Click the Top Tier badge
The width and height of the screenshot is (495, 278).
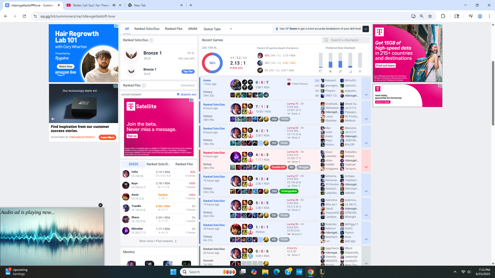[188, 72]
